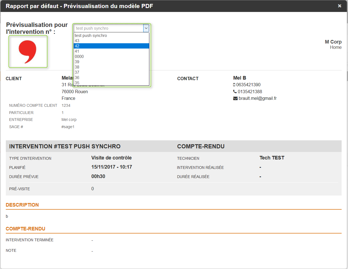Click the France address line
The image size is (348, 269).
pyautogui.click(x=68, y=98)
